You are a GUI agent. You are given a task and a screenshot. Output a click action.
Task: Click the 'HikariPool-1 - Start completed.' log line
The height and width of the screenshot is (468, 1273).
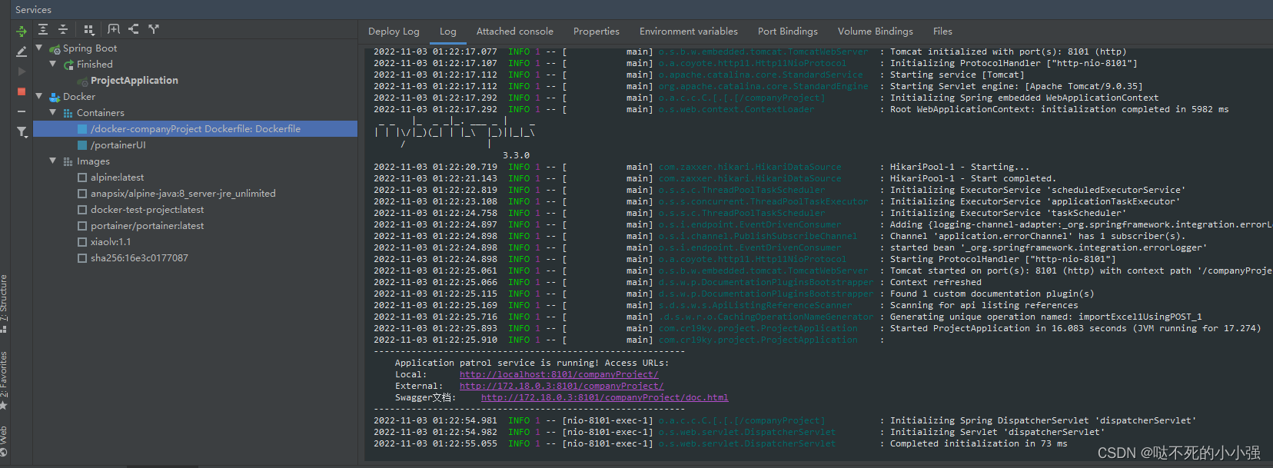pyautogui.click(x=973, y=178)
